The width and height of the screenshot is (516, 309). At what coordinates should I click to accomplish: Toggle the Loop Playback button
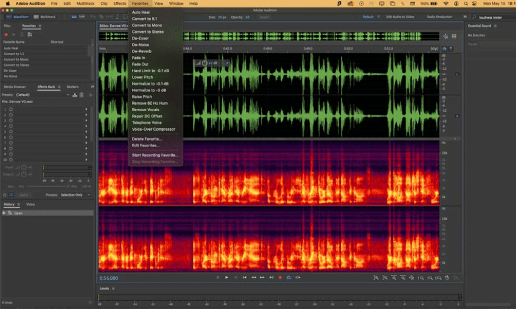289,277
